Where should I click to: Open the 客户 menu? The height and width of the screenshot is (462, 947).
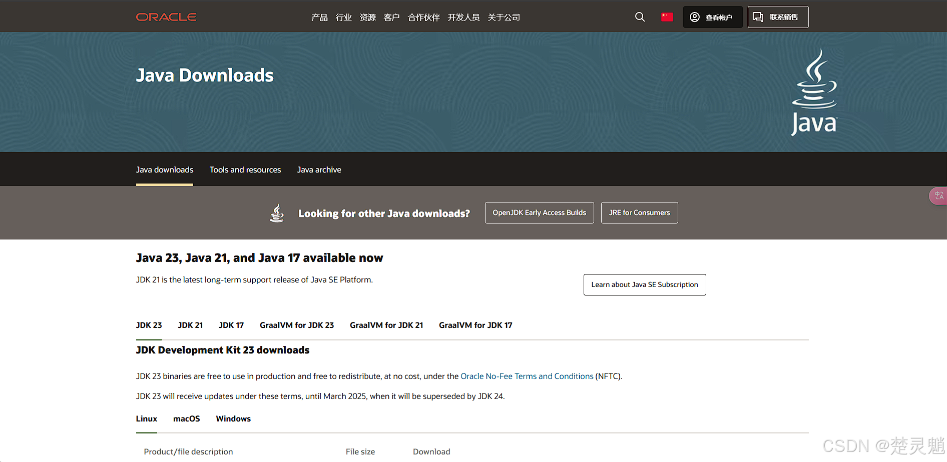coord(391,17)
